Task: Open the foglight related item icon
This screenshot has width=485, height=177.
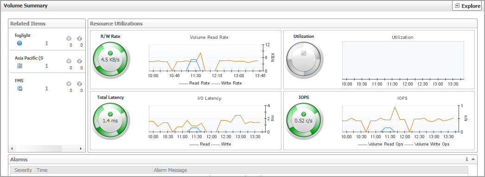Action: (x=19, y=43)
